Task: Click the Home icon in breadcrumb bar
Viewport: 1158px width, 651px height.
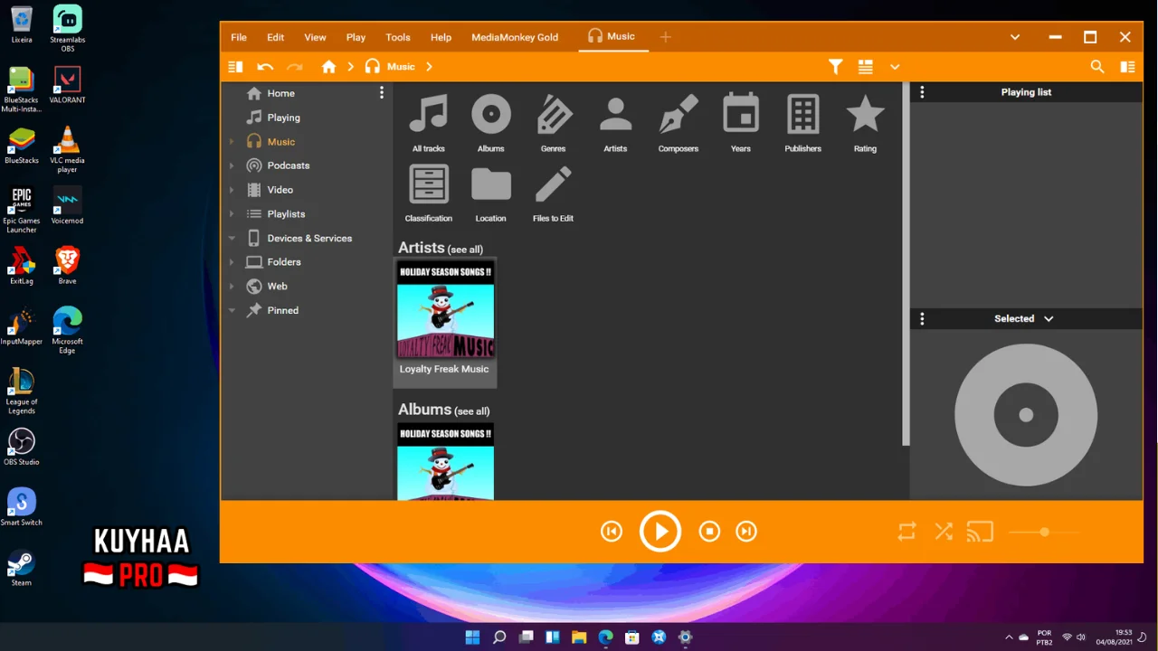Action: click(x=328, y=67)
